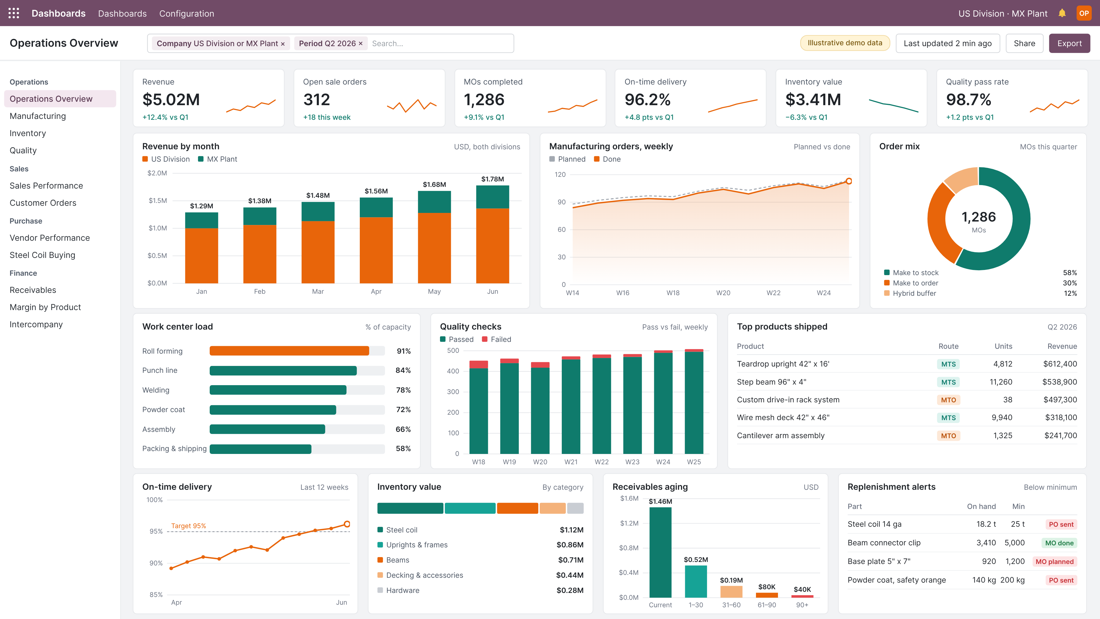The image size is (1100, 619).
Task: Click the MO planned badge for Base plate
Action: pos(1054,561)
